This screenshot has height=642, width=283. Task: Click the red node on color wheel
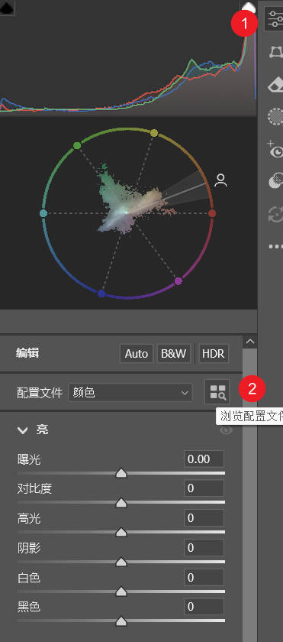212,213
